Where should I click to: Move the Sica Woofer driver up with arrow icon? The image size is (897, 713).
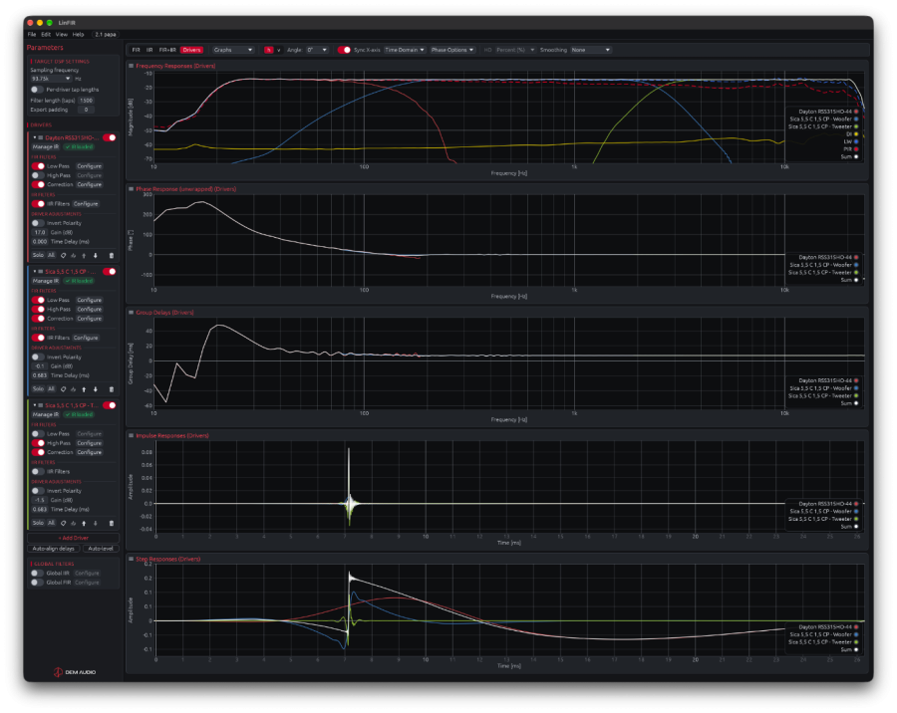[84, 389]
